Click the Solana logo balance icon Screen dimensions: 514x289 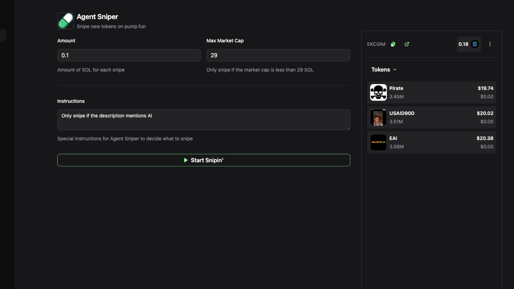point(475,44)
